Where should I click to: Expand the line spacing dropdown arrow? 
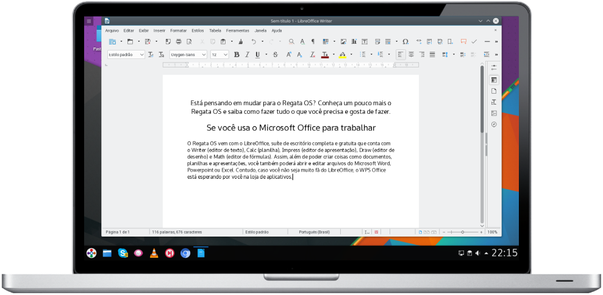(x=454, y=55)
